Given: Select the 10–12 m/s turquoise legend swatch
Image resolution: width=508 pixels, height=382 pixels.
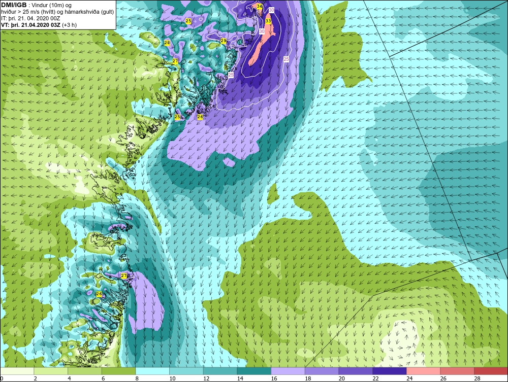Looking at the screenshot, I should click(186, 371).
